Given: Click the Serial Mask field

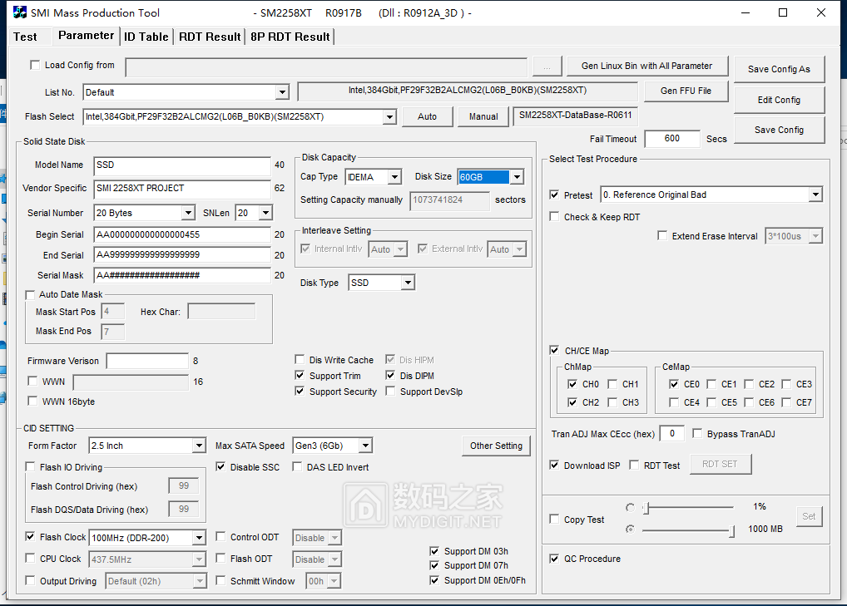Looking at the screenshot, I should (x=182, y=275).
